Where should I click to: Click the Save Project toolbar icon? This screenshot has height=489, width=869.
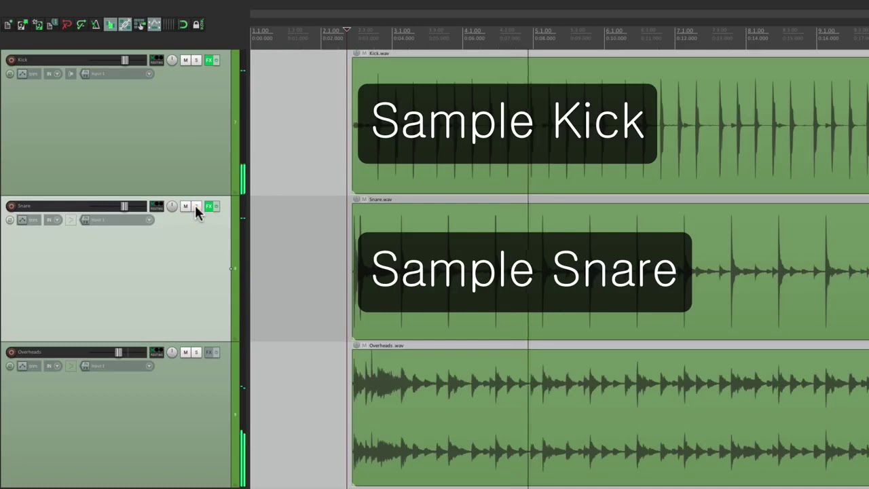pyautogui.click(x=38, y=24)
